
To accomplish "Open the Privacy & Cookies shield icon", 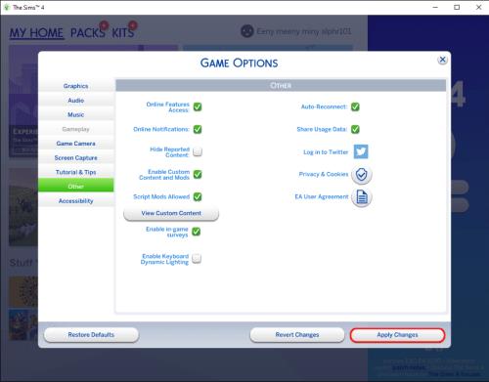I will tap(362, 175).
